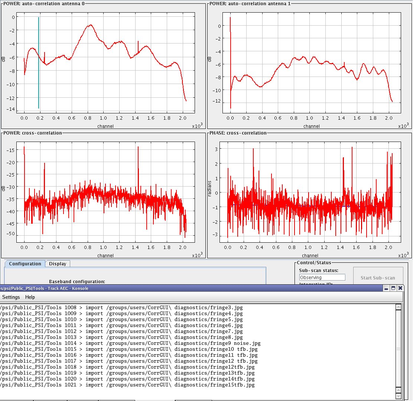Viewport: 413px width, 401px height.
Task: Click 'POWER: auto-correlation antenna 1' panel title
Action: click(250, 4)
